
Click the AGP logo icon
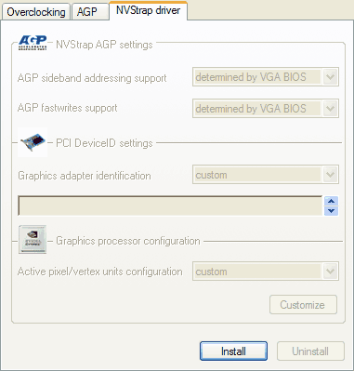pos(33,43)
